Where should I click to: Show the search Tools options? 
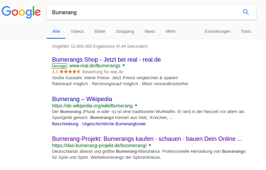click(246, 31)
